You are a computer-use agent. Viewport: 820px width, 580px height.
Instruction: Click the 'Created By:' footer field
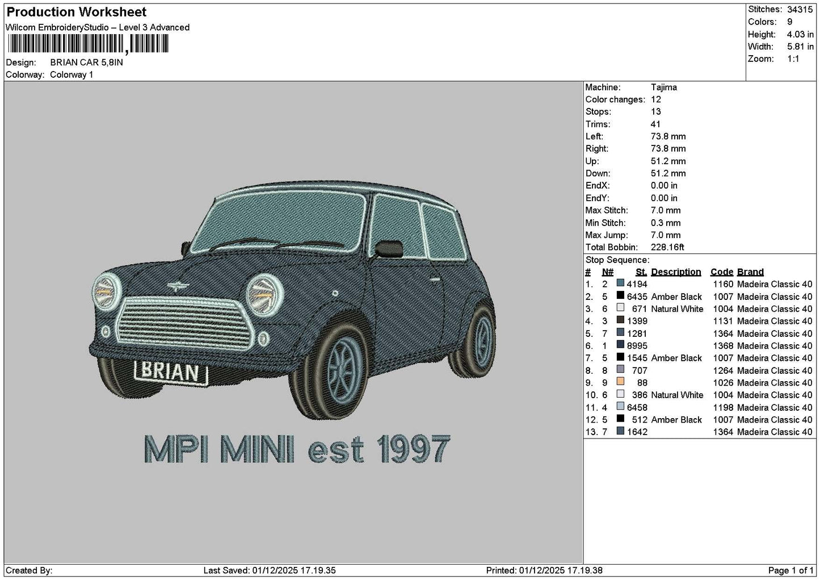point(29,570)
